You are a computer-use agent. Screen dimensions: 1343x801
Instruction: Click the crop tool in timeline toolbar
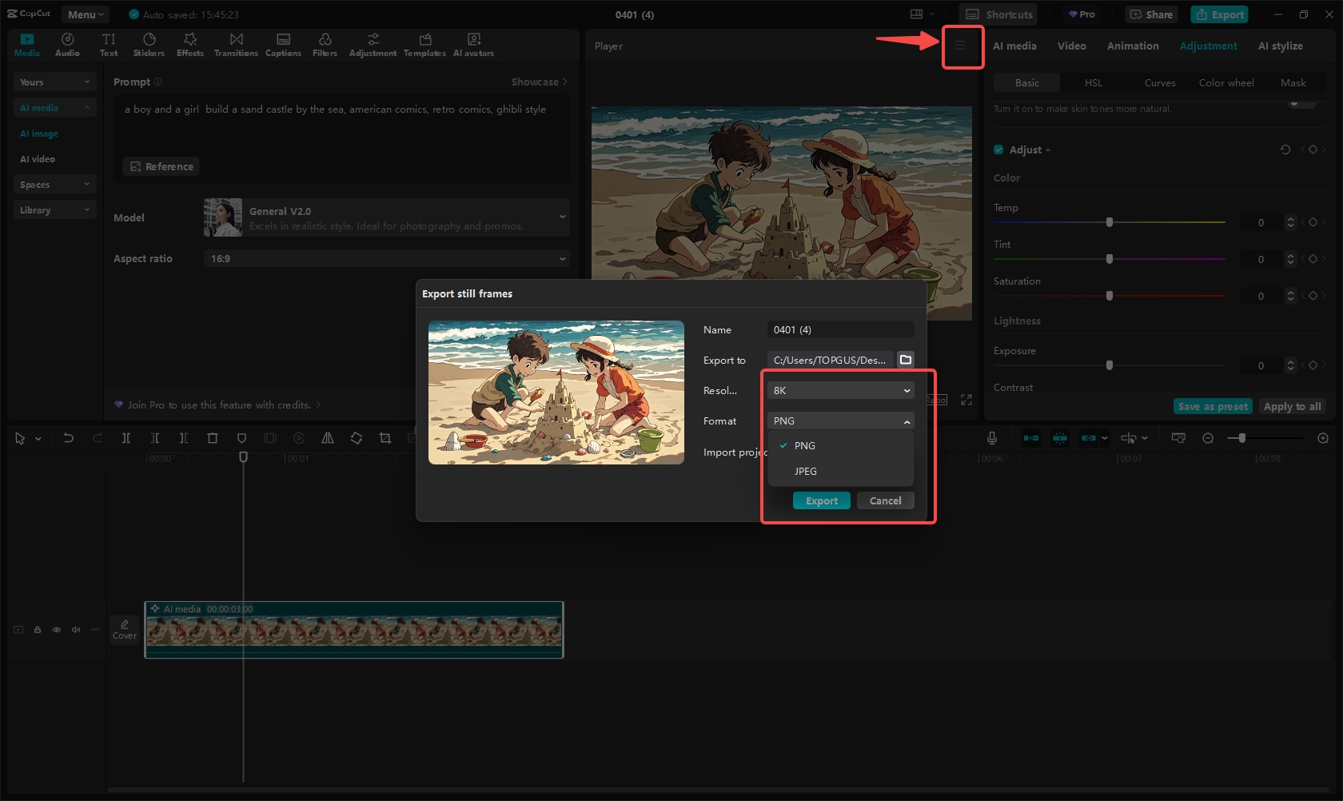pyautogui.click(x=385, y=438)
